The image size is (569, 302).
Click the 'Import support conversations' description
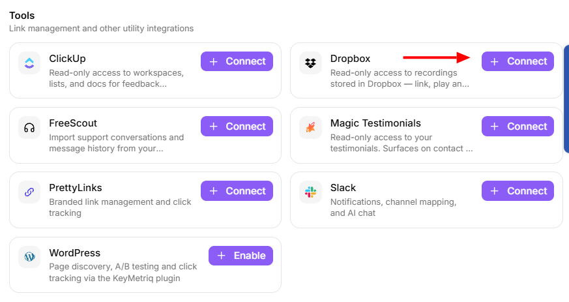click(117, 143)
